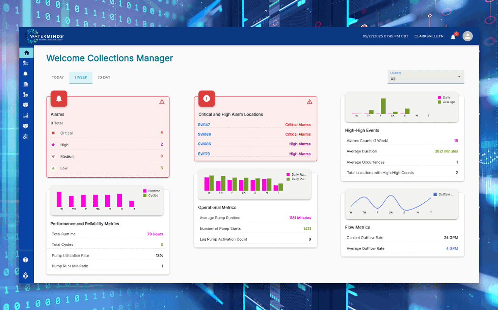498x310 pixels.
Task: Open the Home icon in the sidebar
Action: click(x=26, y=53)
